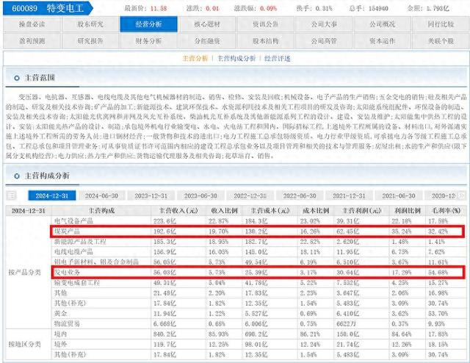Click the 主营收入(元) column header
This screenshot has height=363, width=470.
coord(178,211)
